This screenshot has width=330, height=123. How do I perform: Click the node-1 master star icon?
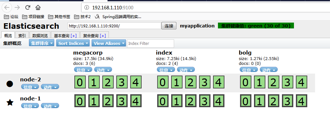(10, 103)
